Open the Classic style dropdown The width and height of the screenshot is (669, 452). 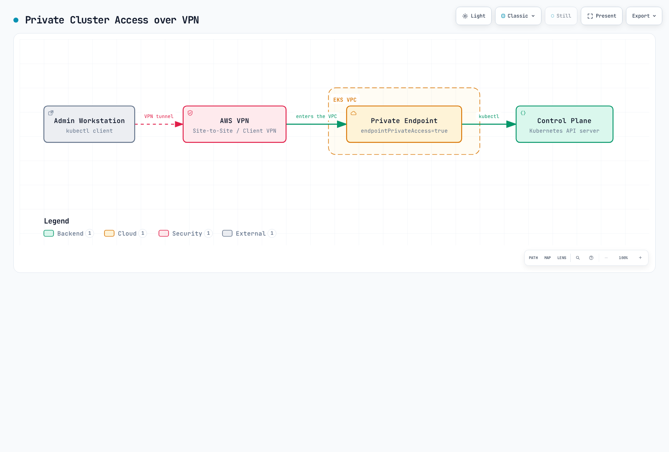(x=518, y=16)
